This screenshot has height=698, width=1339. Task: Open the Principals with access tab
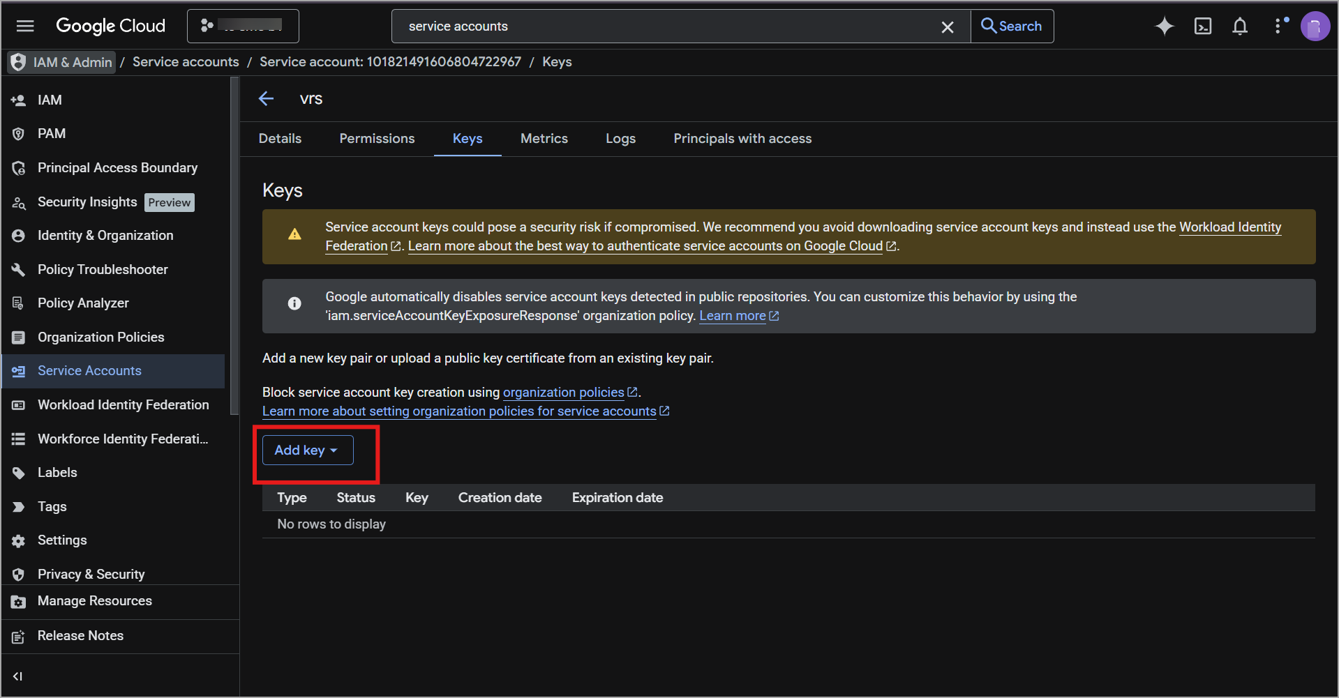pos(742,139)
